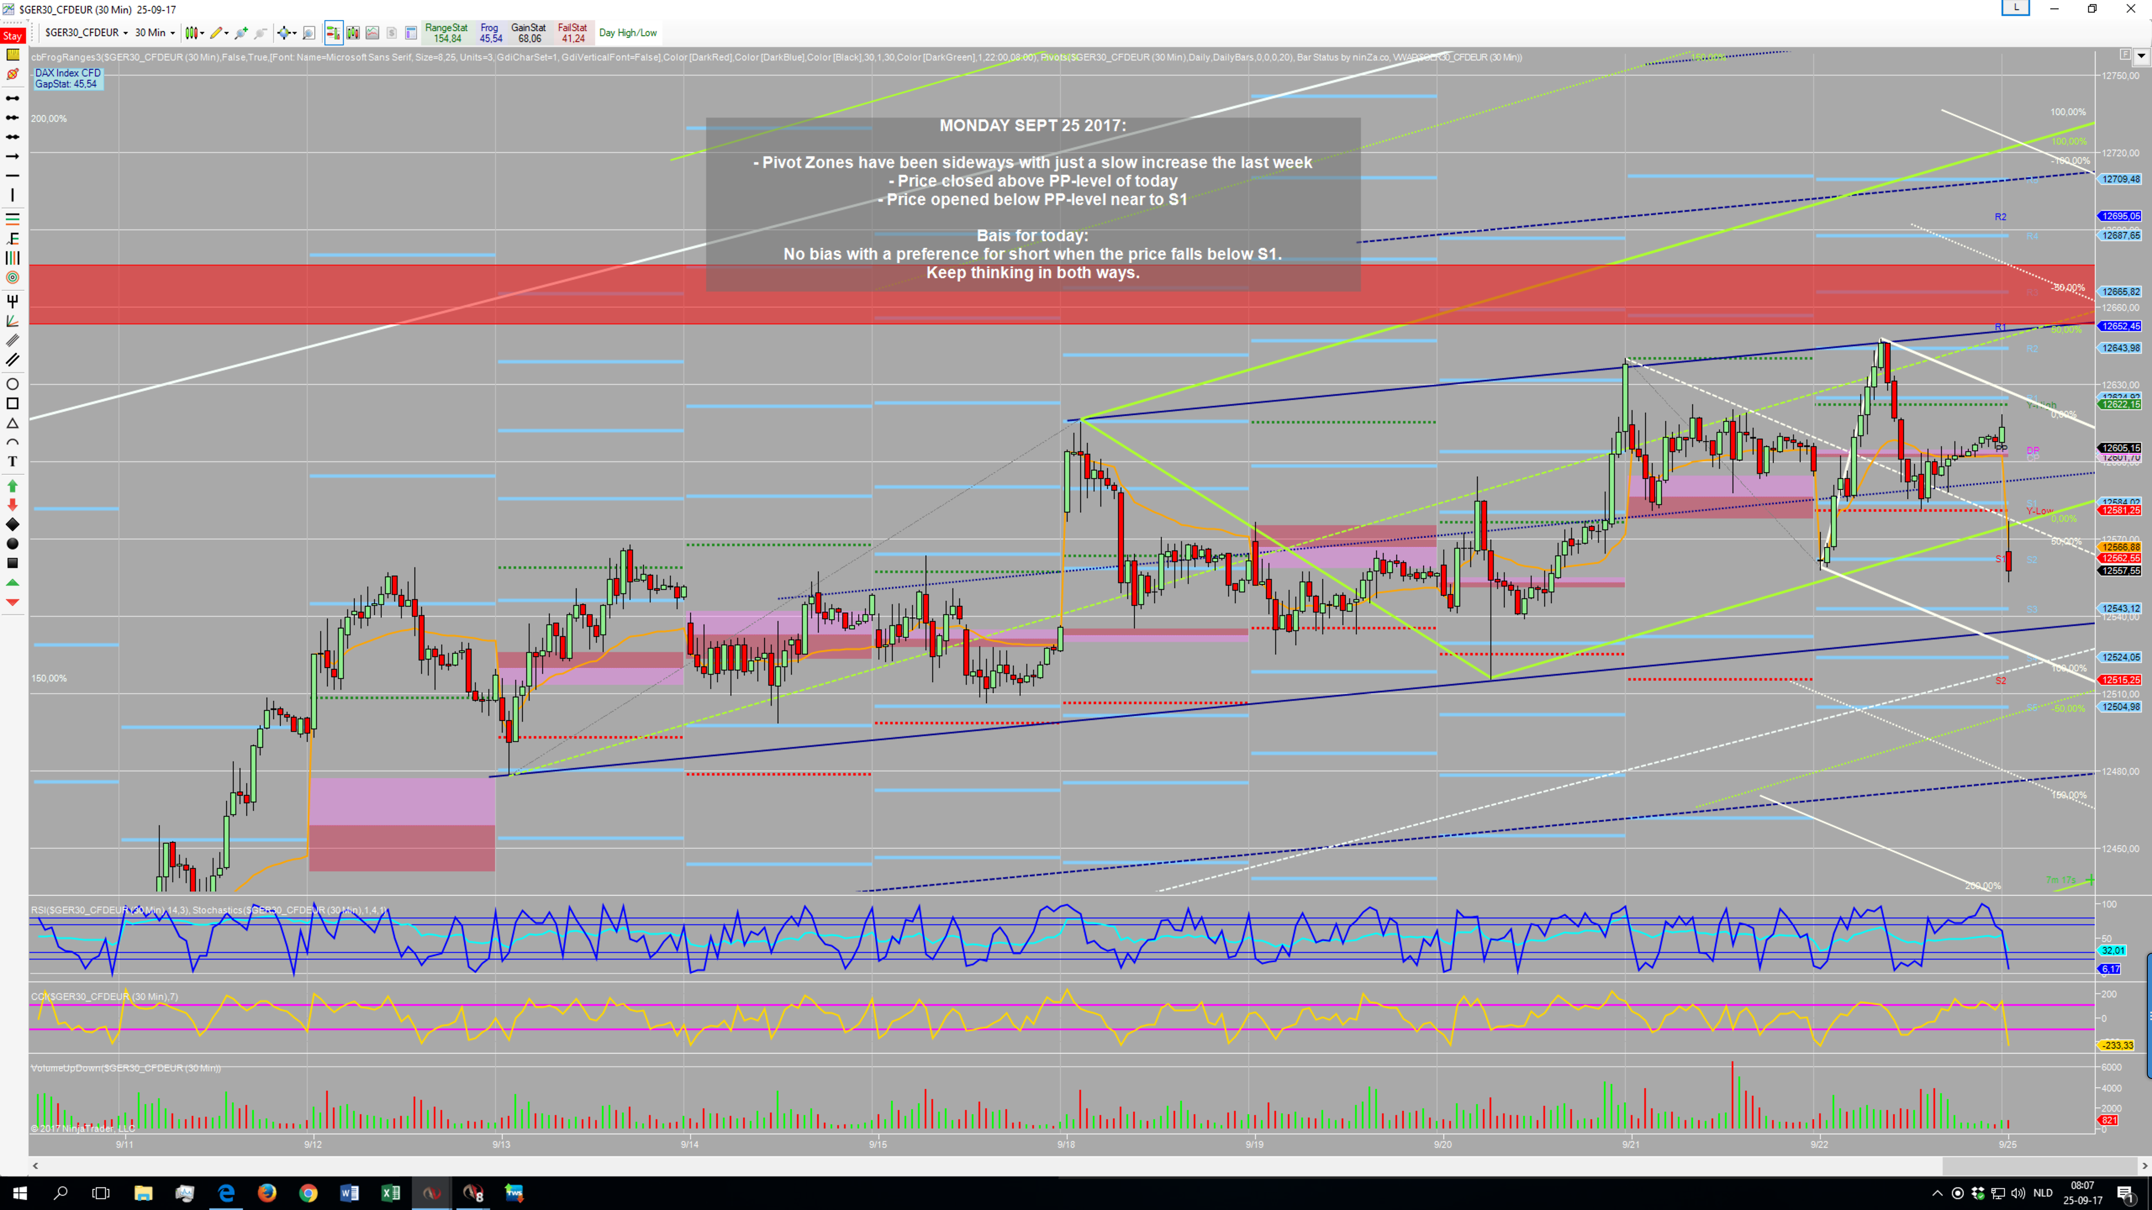
Task: Click the Zoom In toolbar icon
Action: click(x=241, y=33)
